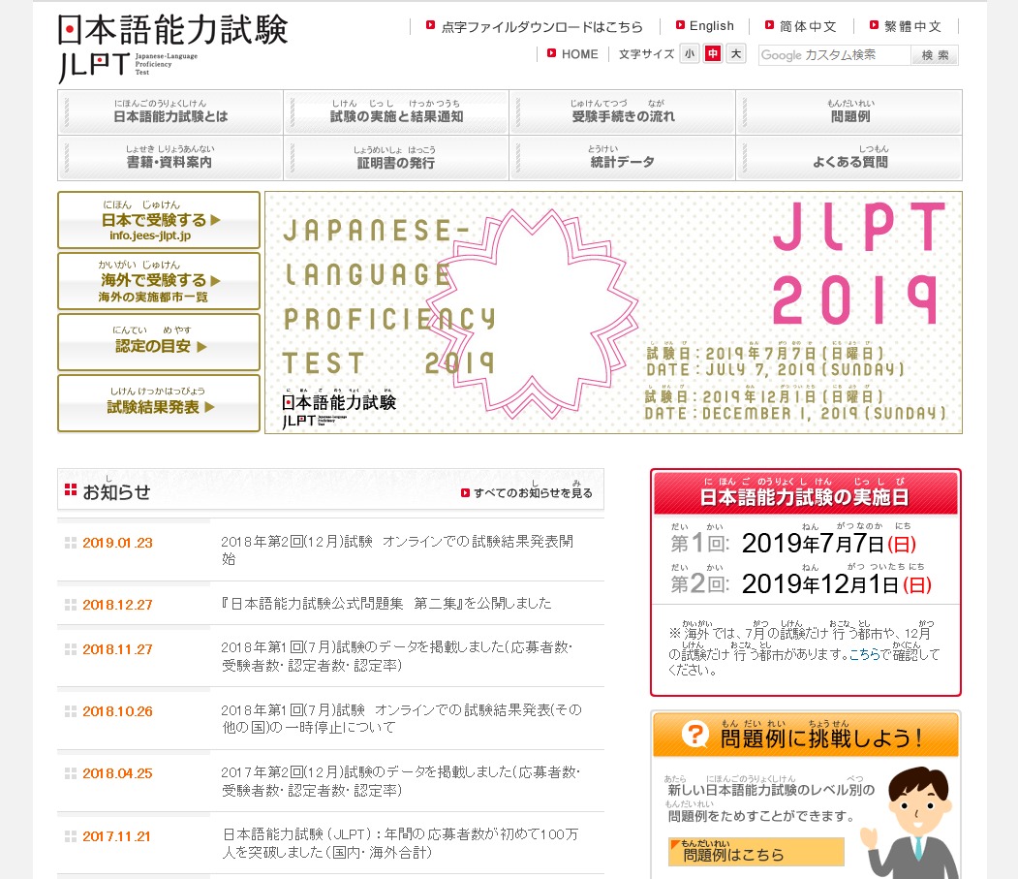Click date 2018.10.26
This screenshot has width=1018, height=879.
(117, 711)
